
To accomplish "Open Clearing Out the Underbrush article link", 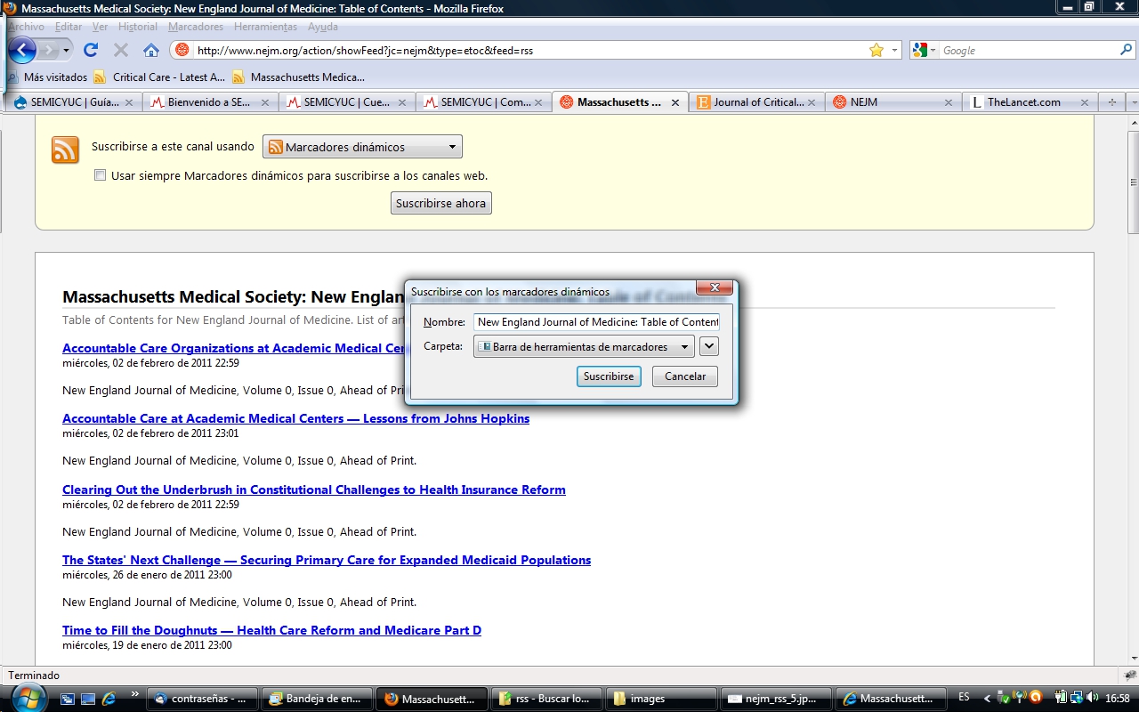I will tap(314, 489).
